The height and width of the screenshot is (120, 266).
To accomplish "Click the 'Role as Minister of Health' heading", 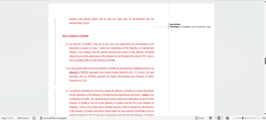I will coord(75,36).
